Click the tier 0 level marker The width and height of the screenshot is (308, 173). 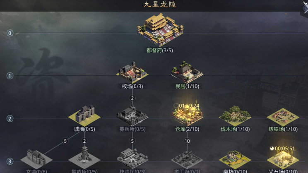click(10, 33)
